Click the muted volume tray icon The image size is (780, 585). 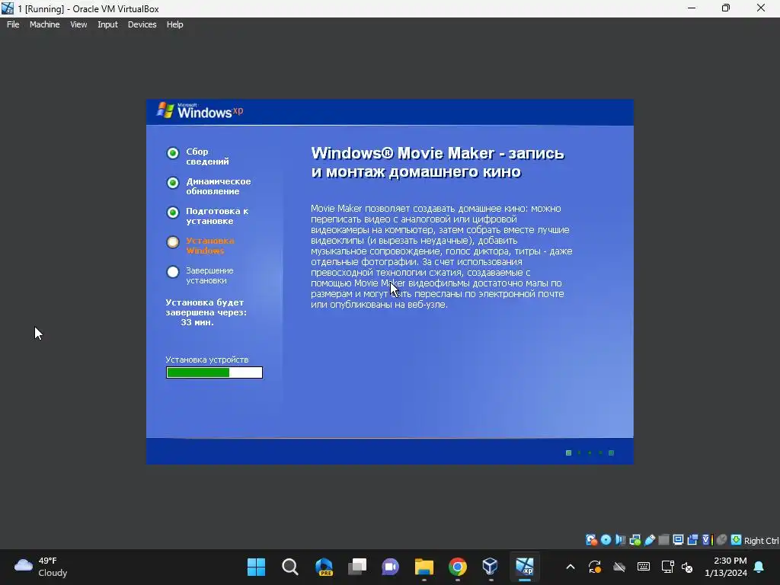point(687,567)
